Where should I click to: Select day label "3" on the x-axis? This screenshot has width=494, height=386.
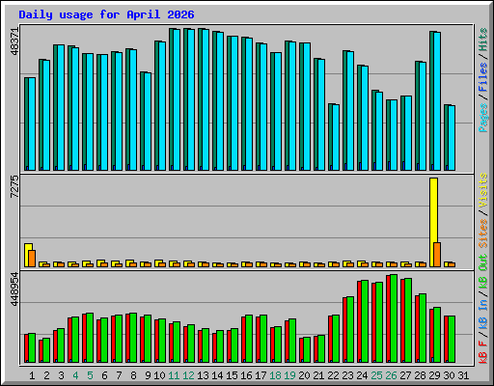[x=61, y=375]
